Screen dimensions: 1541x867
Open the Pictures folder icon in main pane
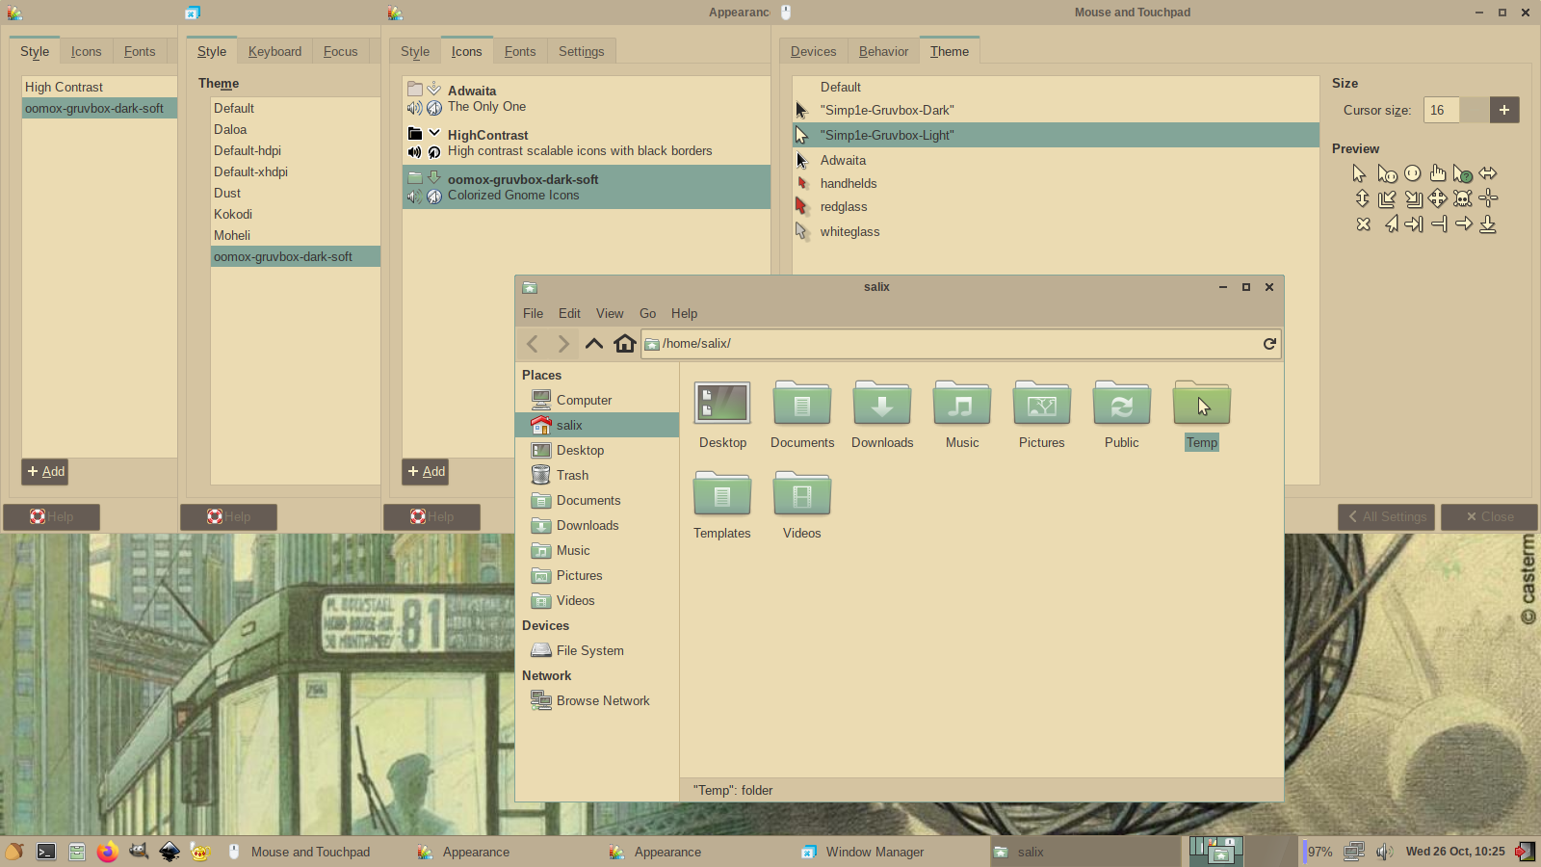(x=1041, y=404)
